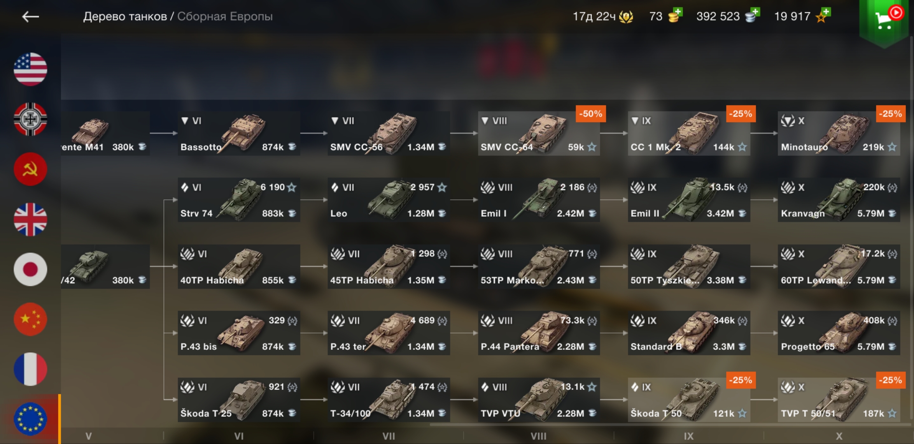
Task: Tap the back arrow icon
Action: 30,16
